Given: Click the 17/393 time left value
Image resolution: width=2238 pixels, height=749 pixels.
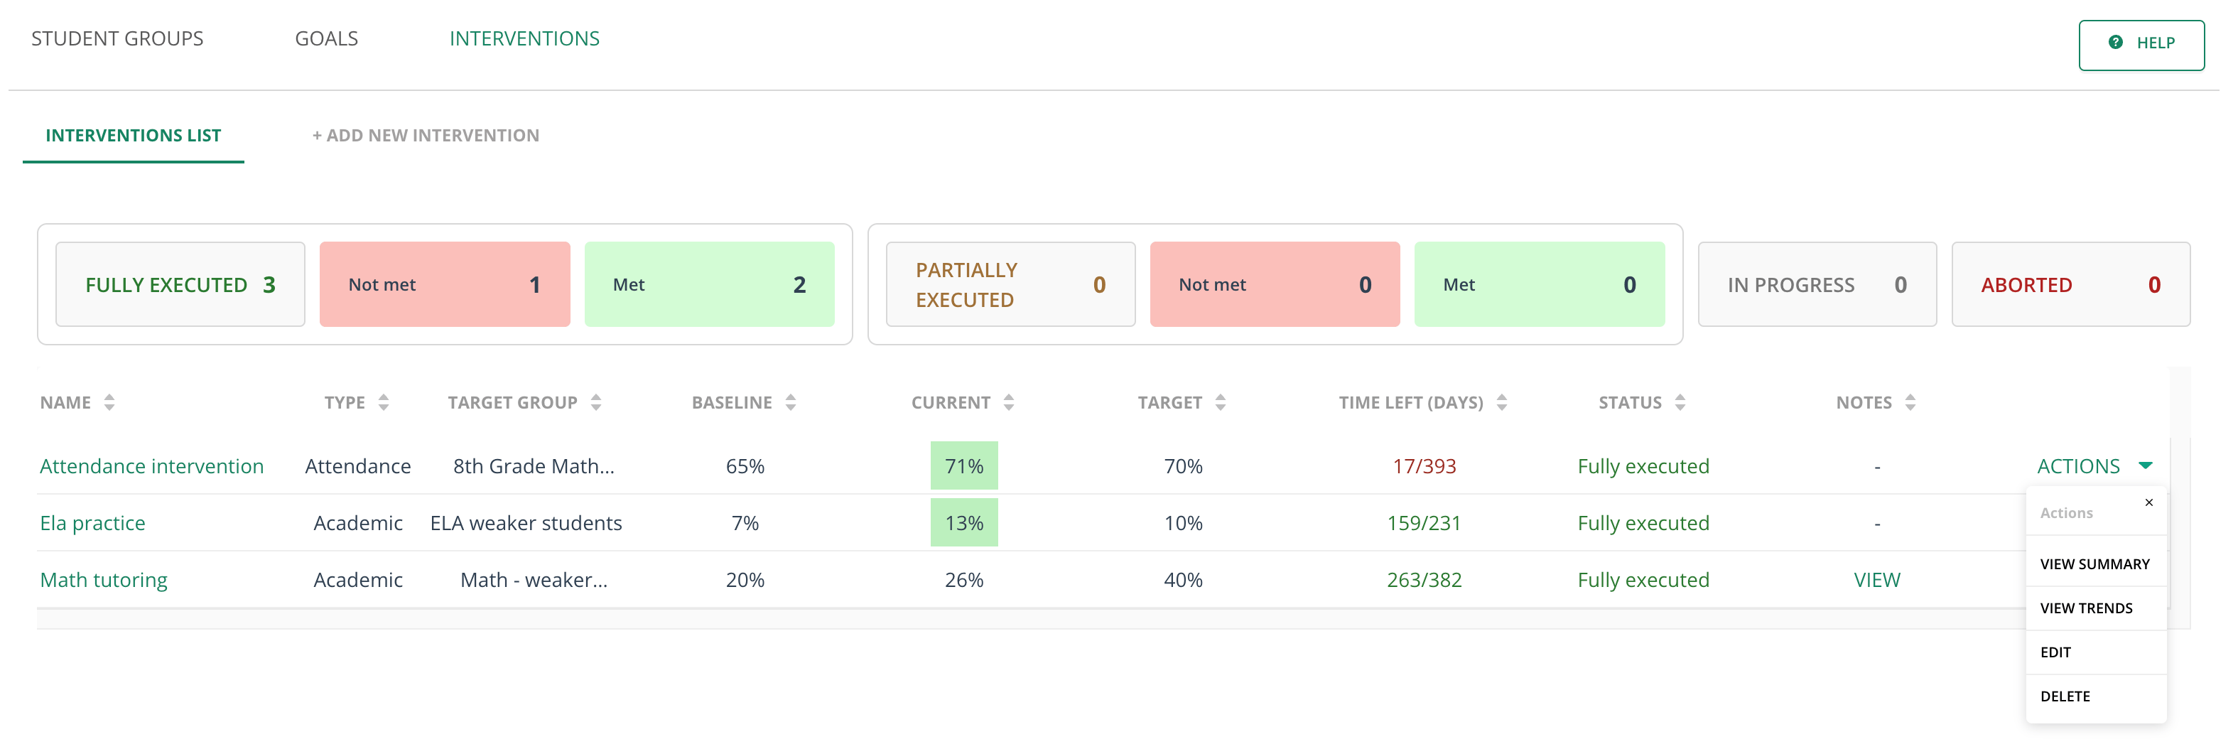Looking at the screenshot, I should (x=1425, y=467).
